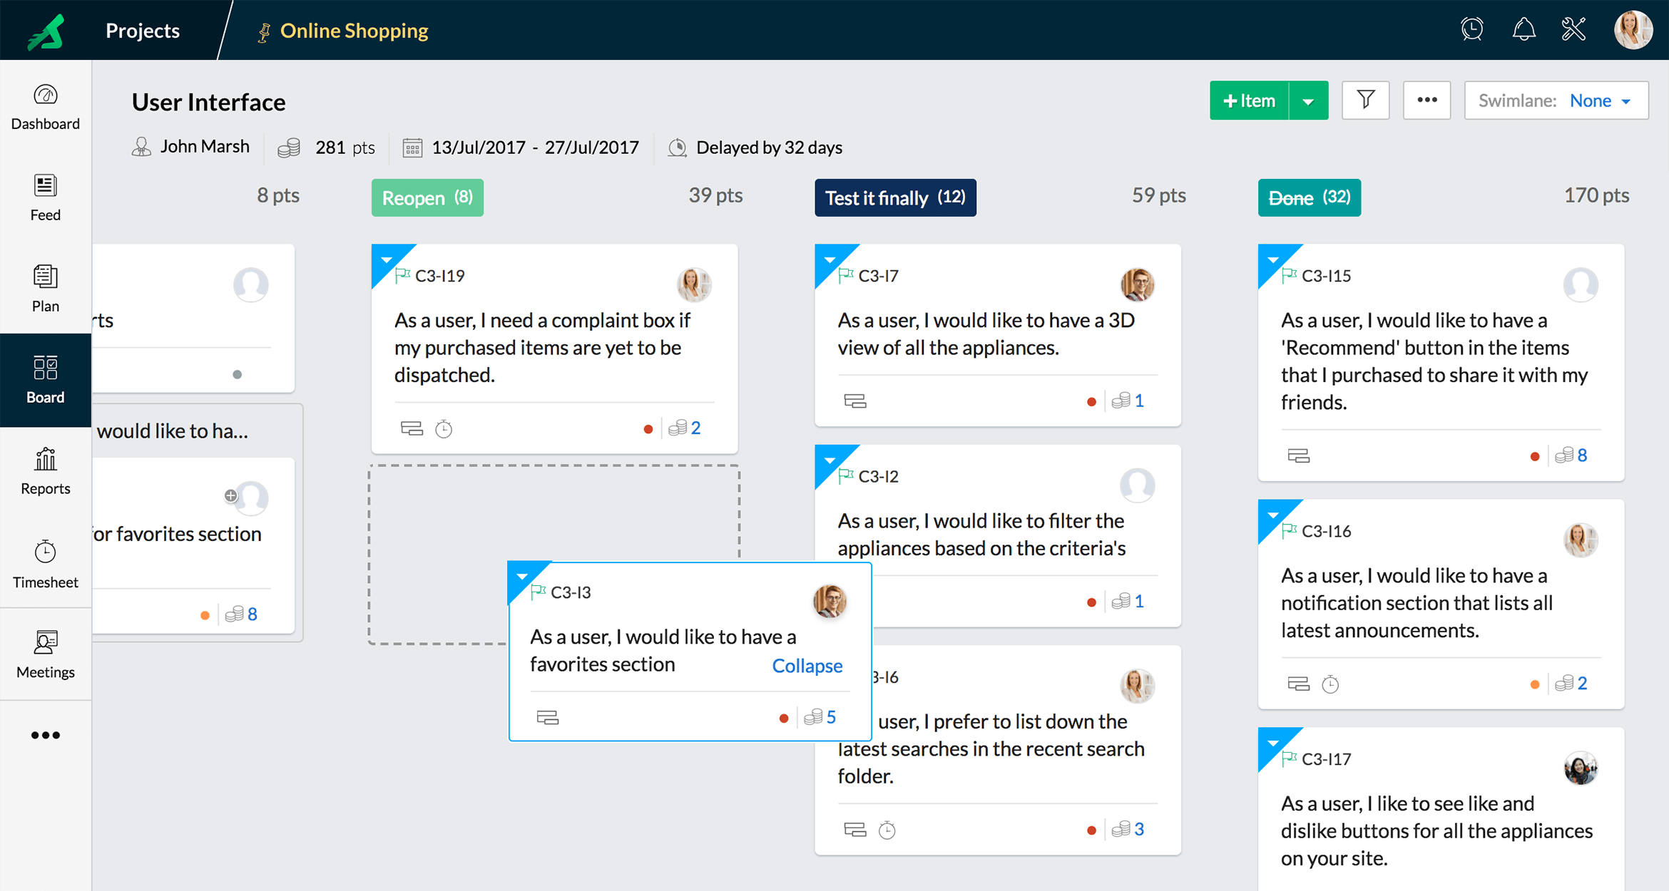
Task: Expand the corner arrow on card C3-I17
Action: pos(1273,743)
